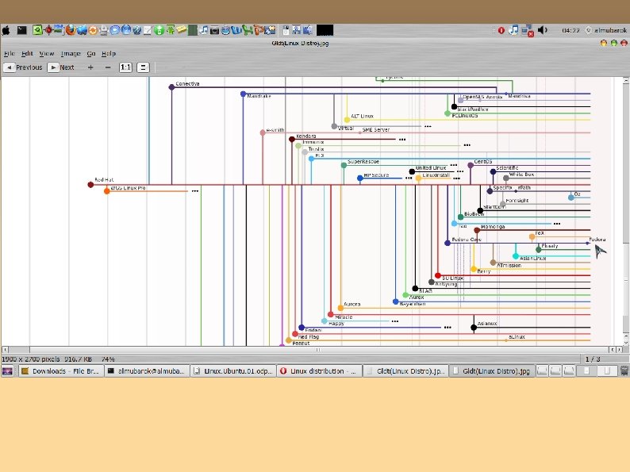Switch to Downloads - File Browser taskbar window

coord(60,370)
